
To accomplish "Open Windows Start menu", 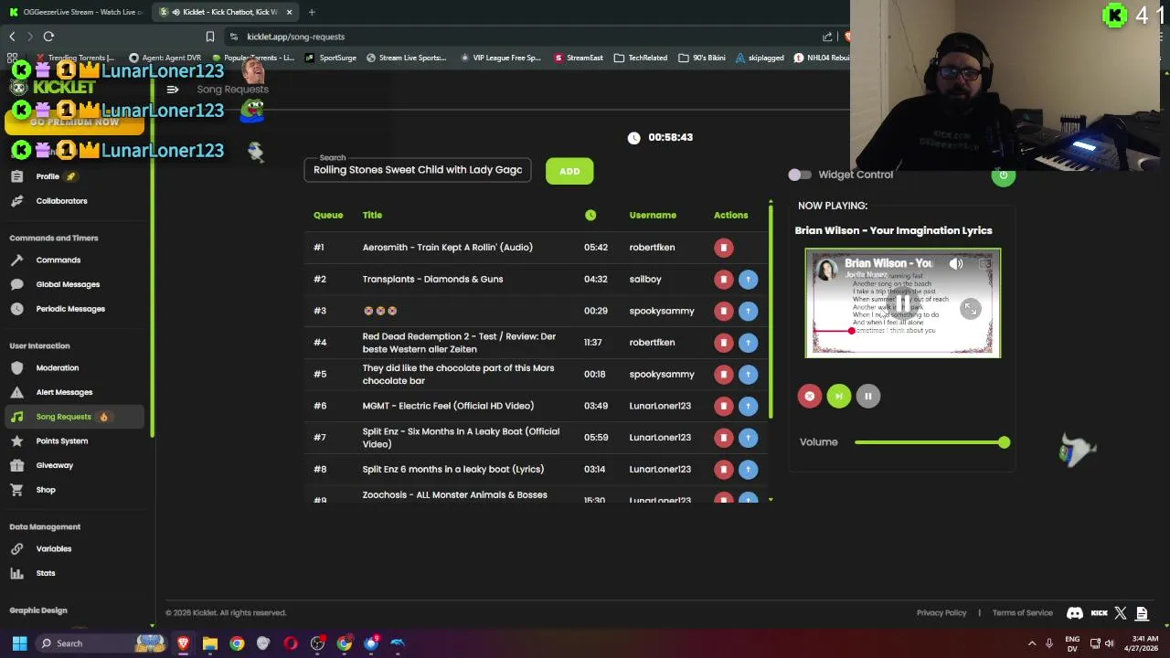I will pyautogui.click(x=19, y=643).
